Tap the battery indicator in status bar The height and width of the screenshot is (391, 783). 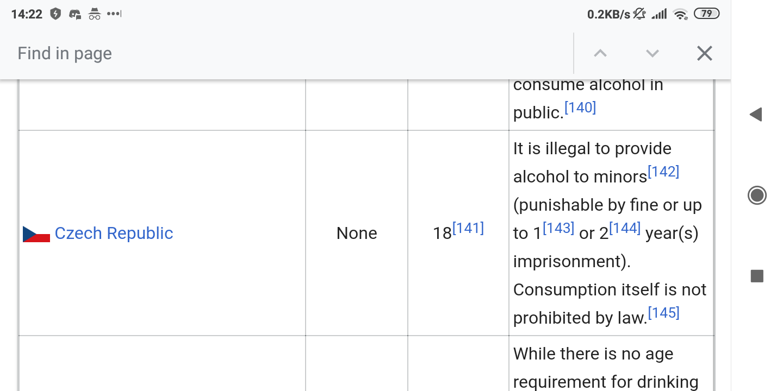tap(706, 14)
